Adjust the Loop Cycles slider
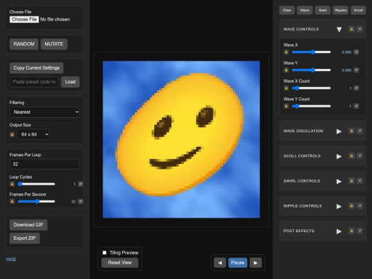Viewport: 372px width, 279px height. click(x=37, y=184)
